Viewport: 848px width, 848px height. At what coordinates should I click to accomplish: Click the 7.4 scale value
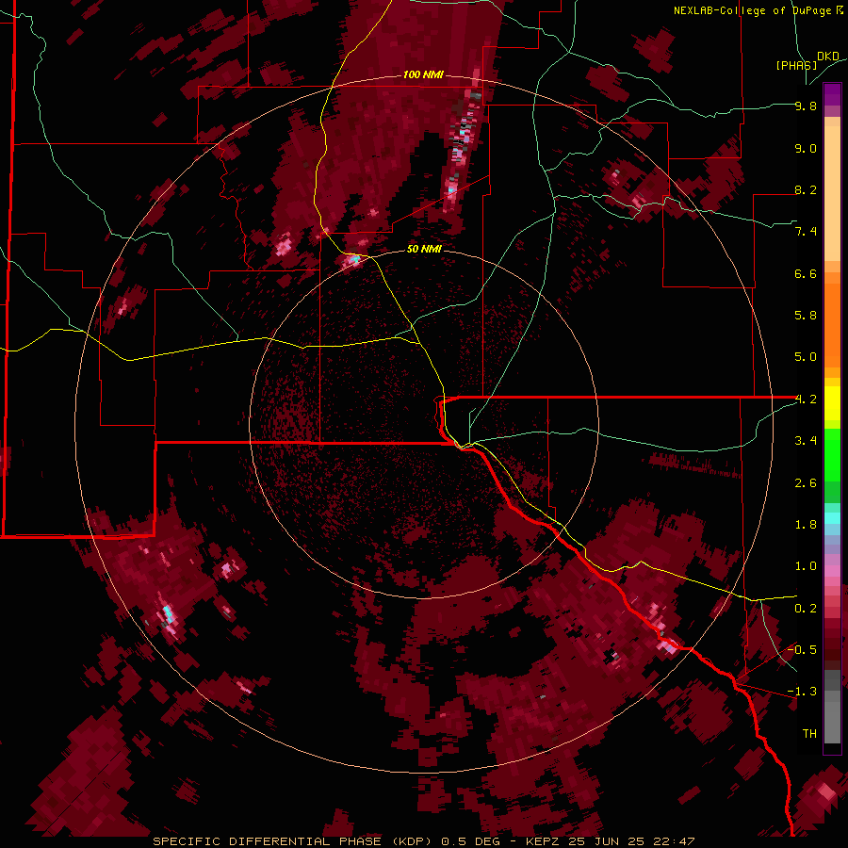[x=806, y=232]
